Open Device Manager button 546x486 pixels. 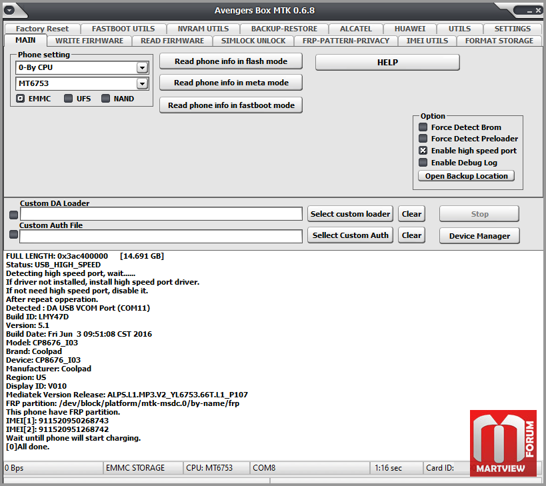tap(479, 236)
